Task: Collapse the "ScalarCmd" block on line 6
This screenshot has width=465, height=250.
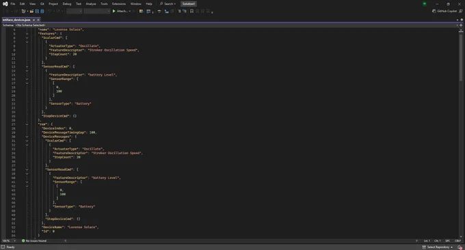Action: click(27, 38)
